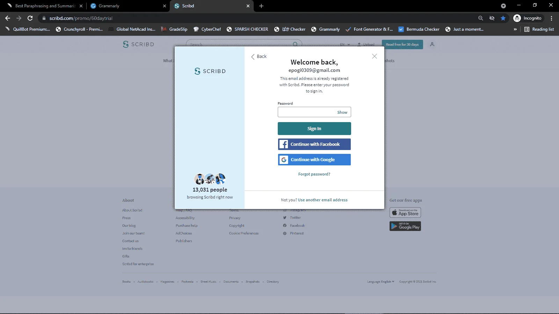Screen dimensions: 559x314
Task: Open the browser zoom magnifier icon
Action: (x=480, y=18)
